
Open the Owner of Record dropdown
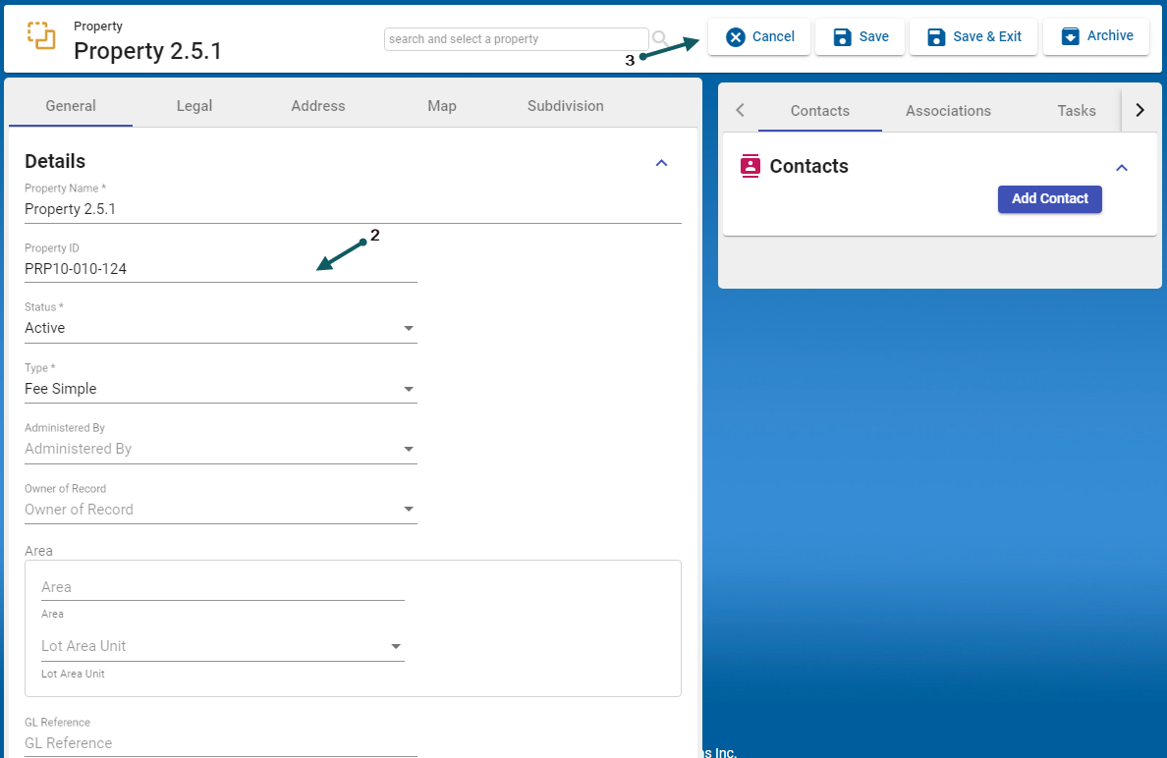click(220, 510)
